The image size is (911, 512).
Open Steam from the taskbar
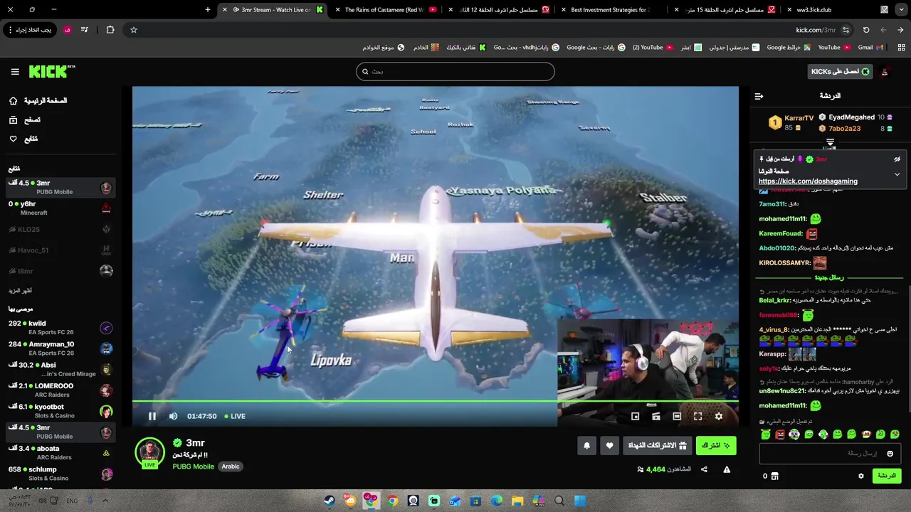[x=330, y=501]
